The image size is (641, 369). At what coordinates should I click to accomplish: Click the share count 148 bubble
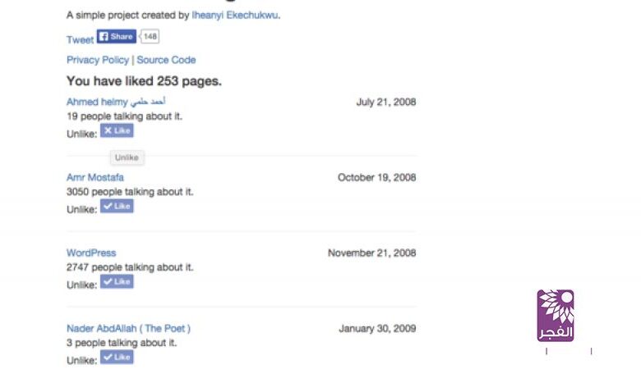coord(150,37)
